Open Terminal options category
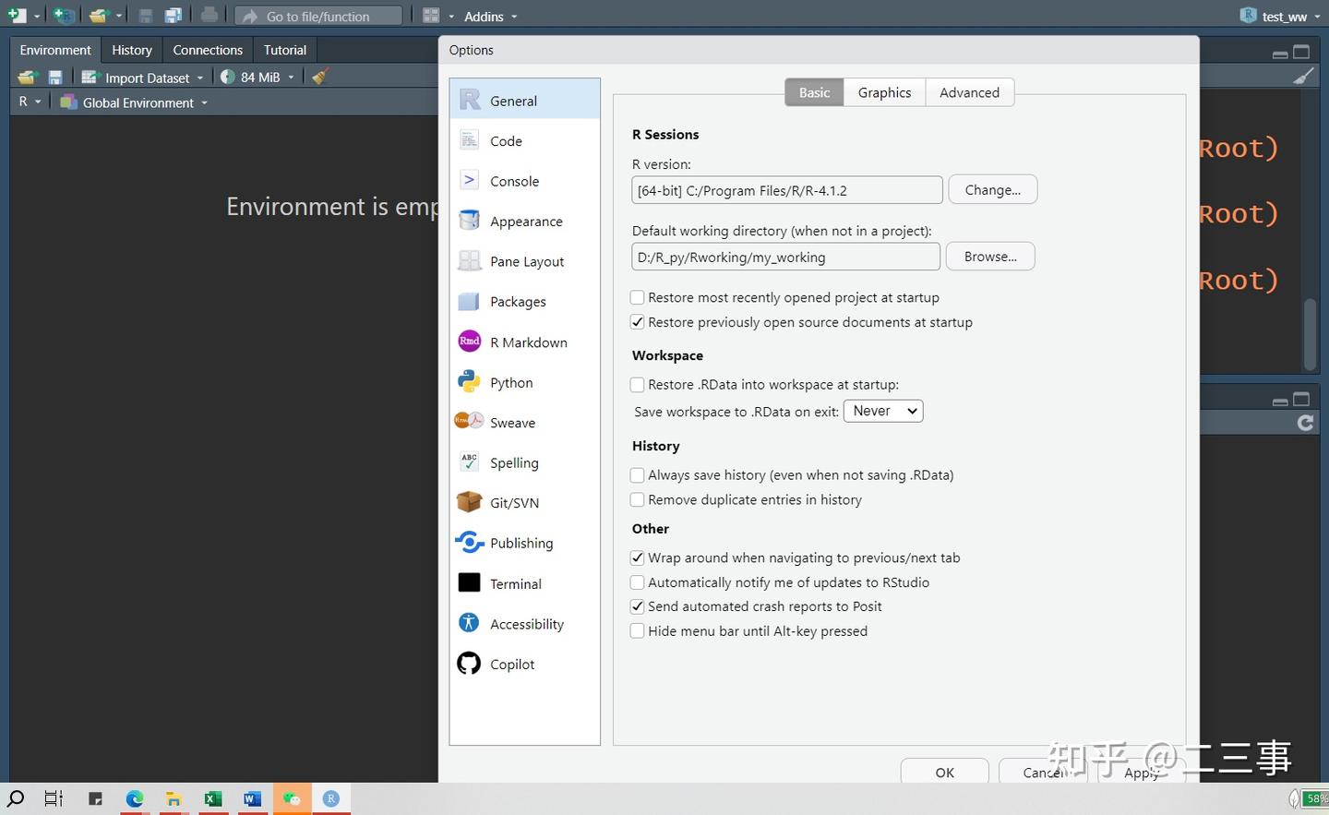Screen dimensions: 1329x815 524,584
